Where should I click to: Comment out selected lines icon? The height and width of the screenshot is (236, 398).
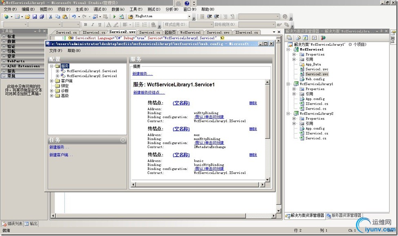tap(225, 17)
